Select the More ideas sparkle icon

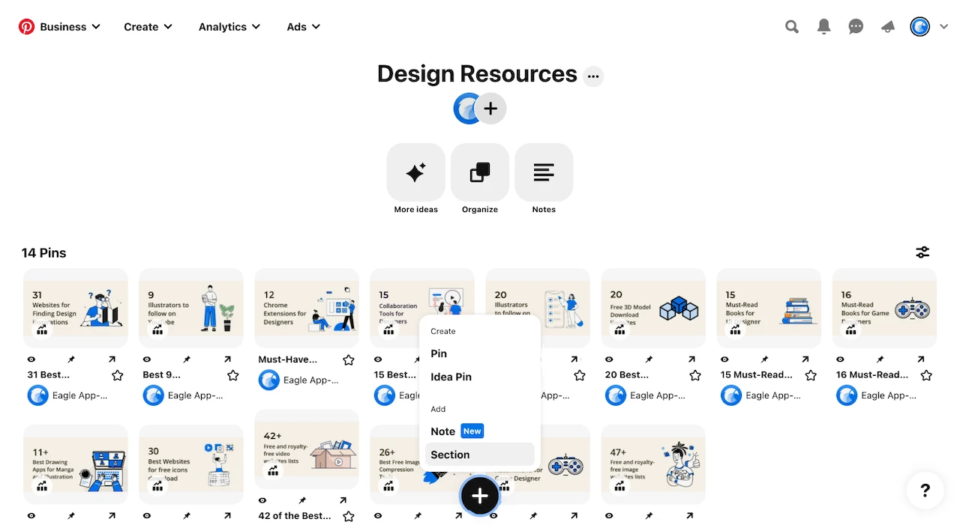415,172
